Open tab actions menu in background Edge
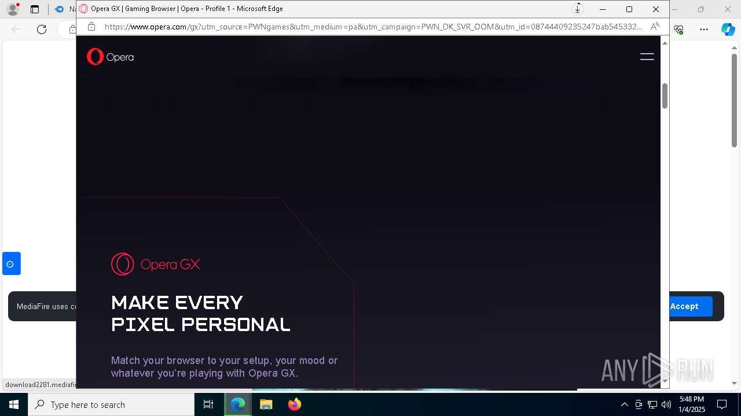 pyautogui.click(x=35, y=9)
